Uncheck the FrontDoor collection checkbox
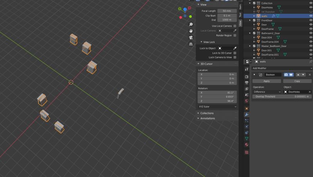The height and width of the screenshot is (177, 313). 254,20
